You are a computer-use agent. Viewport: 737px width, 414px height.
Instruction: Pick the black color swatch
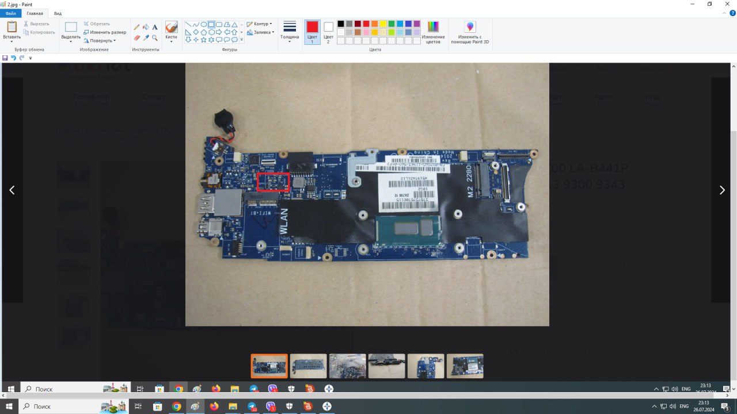[x=341, y=24]
